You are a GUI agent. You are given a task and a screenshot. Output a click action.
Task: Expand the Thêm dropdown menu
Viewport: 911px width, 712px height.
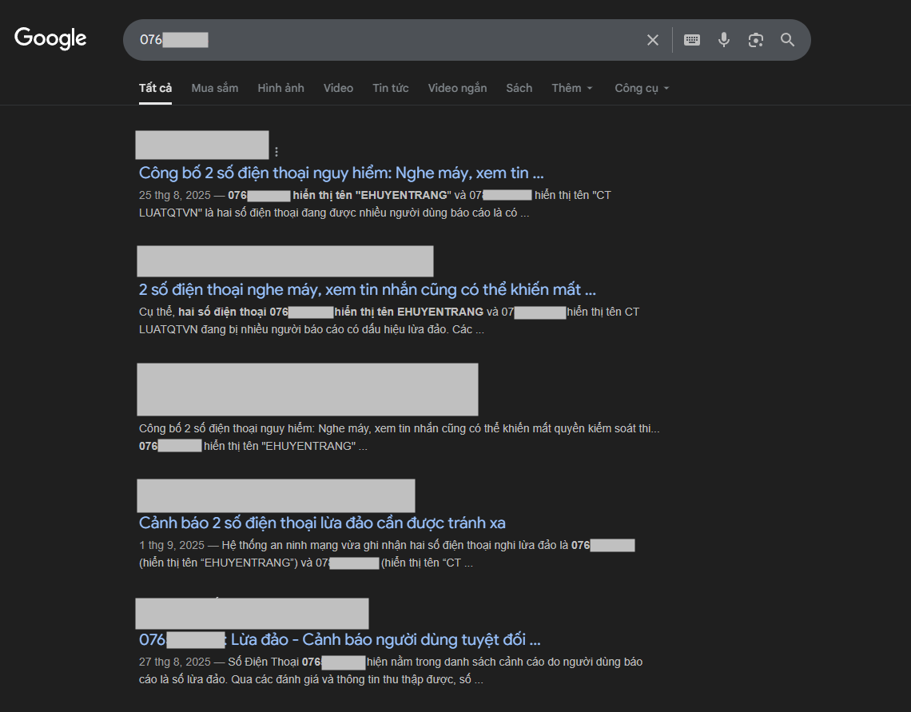coord(572,88)
